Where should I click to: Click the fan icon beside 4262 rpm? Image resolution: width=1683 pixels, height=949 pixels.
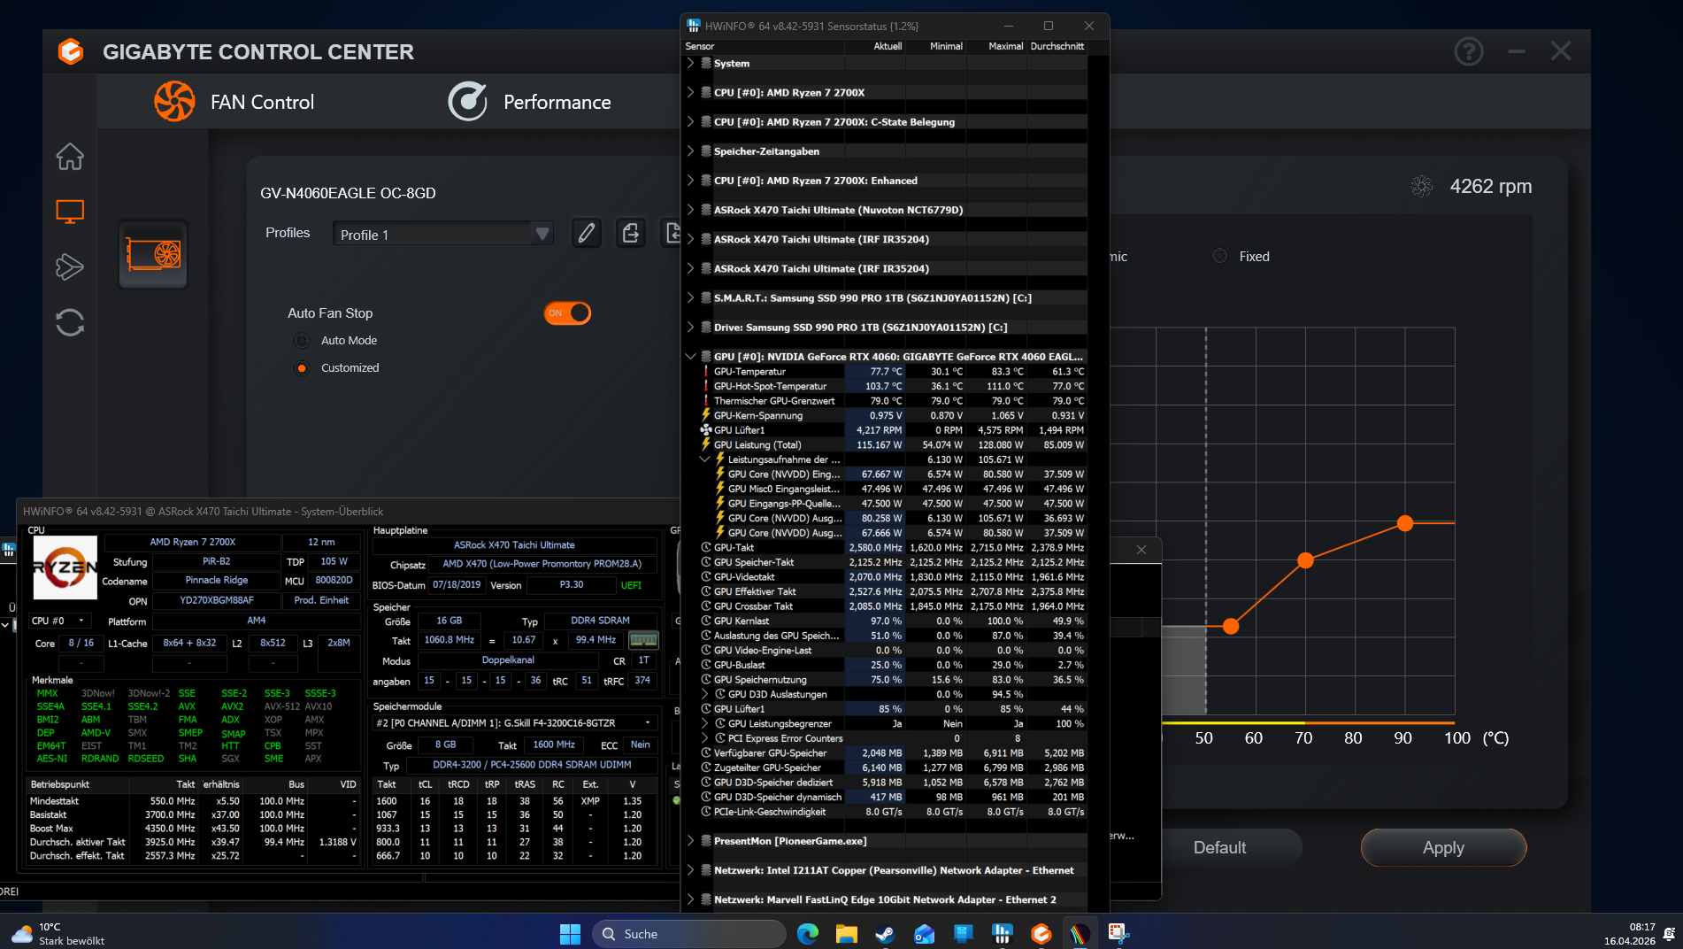1422,186
